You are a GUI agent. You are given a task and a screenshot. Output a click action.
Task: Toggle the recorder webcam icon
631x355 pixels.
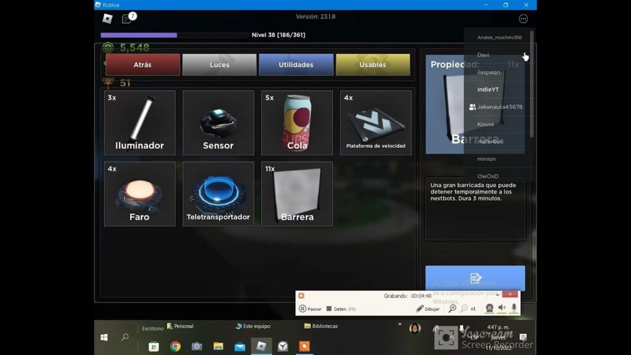tap(489, 308)
